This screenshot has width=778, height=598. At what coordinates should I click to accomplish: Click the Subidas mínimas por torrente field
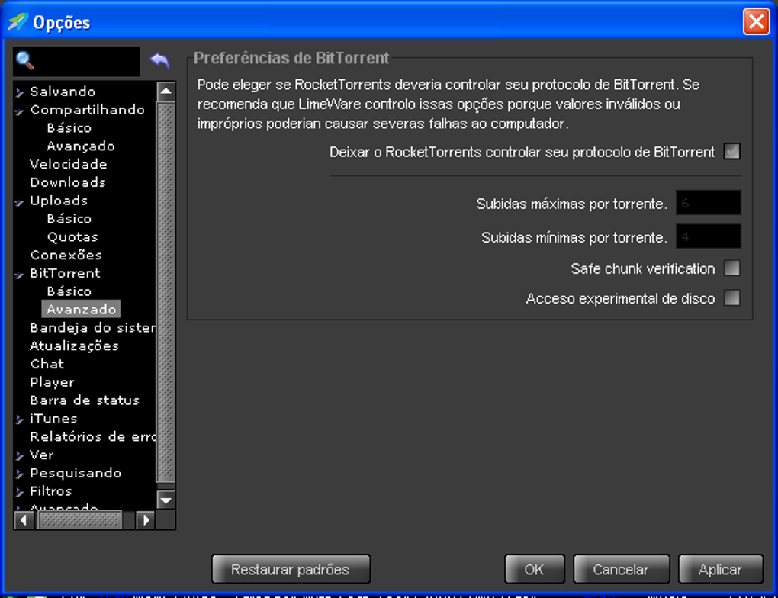tap(708, 236)
